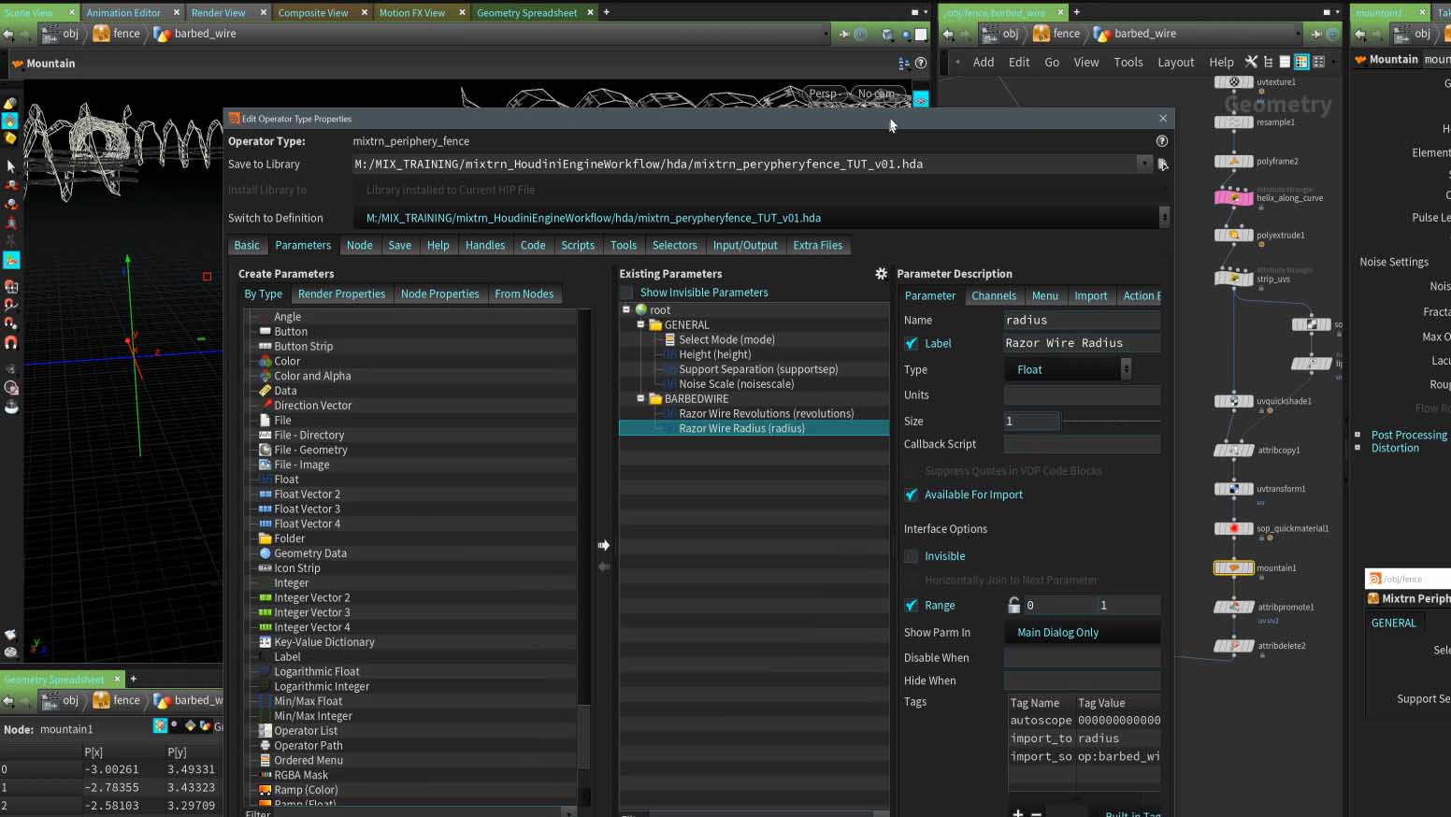
Task: Toggle the Invisible checkbox
Action: [912, 556]
